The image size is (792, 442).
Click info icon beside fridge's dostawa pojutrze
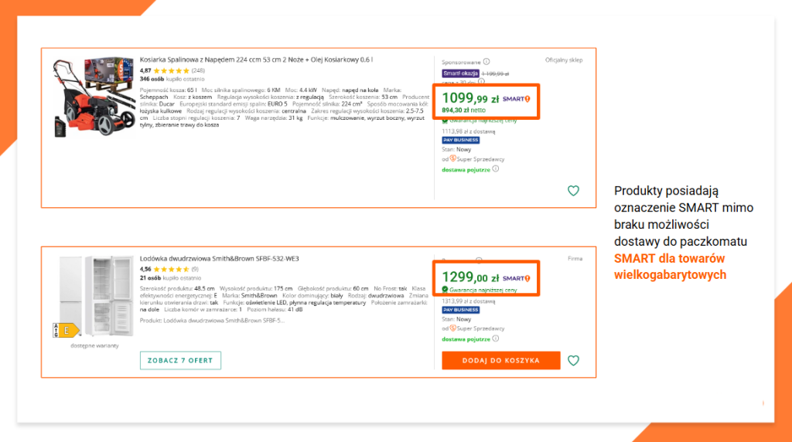click(496, 338)
